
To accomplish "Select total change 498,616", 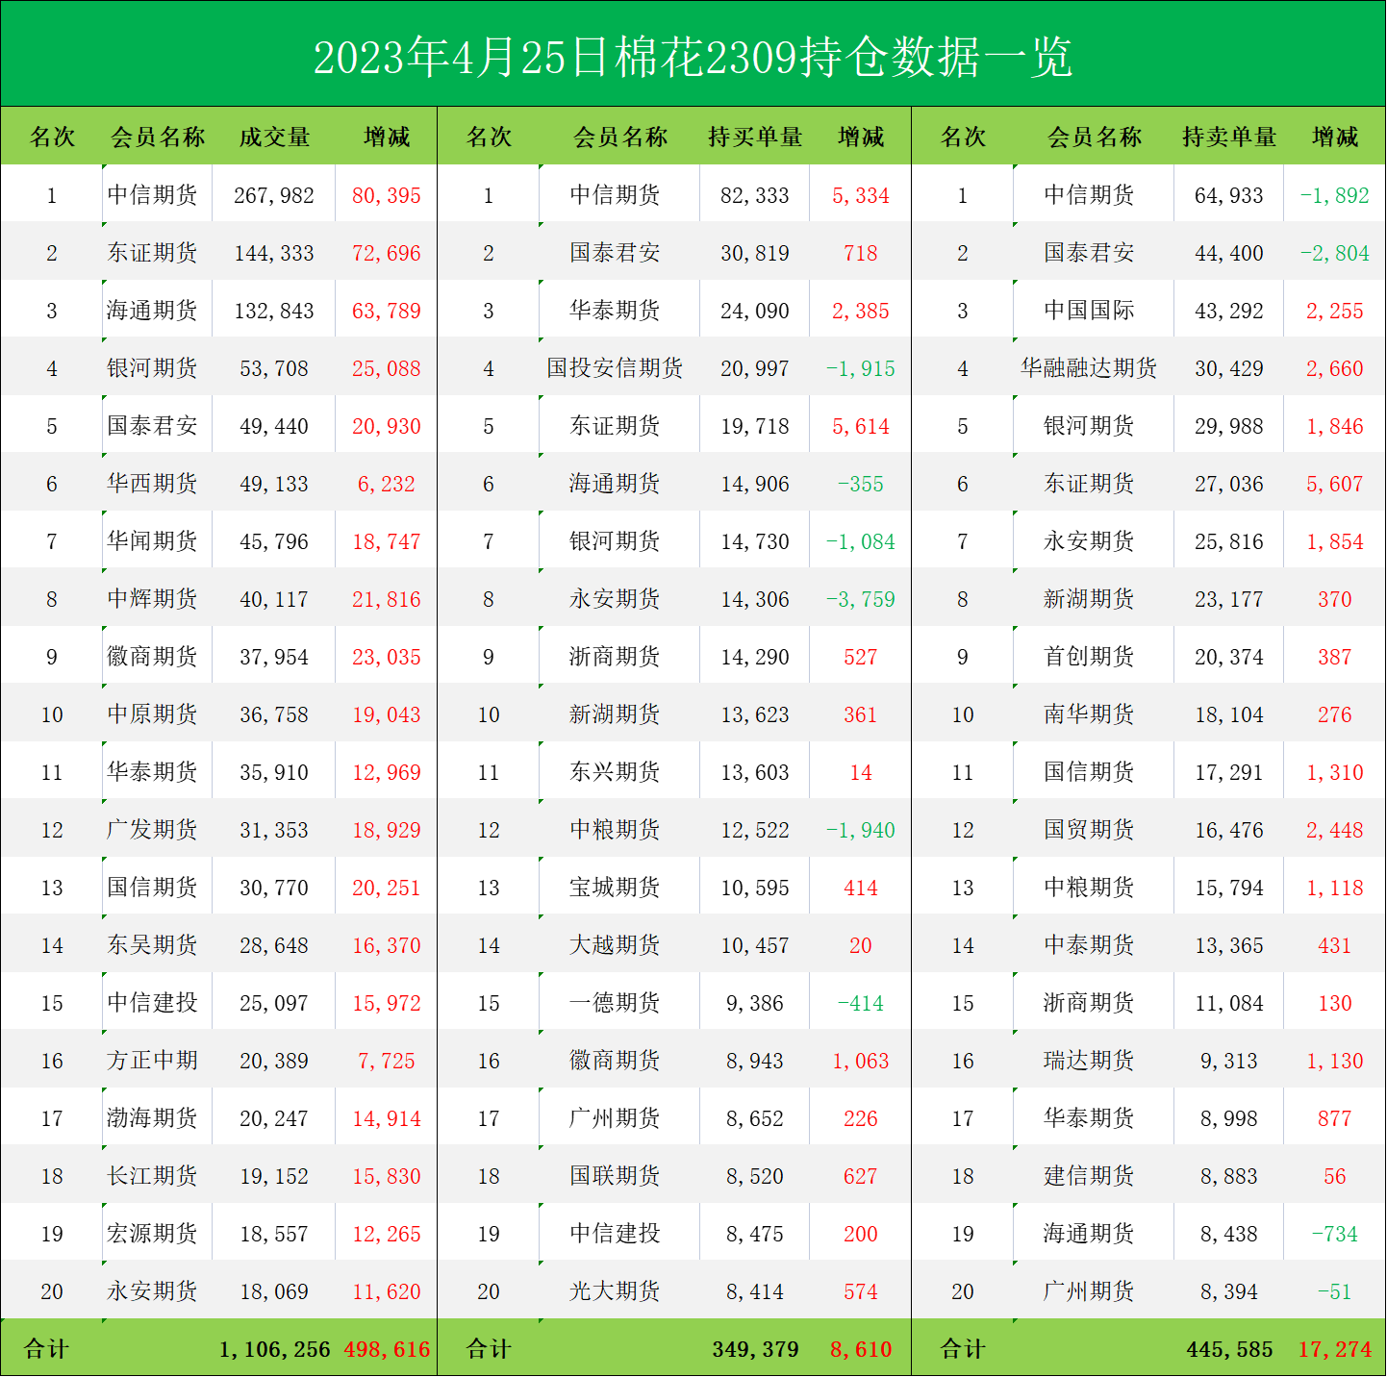I will pyautogui.click(x=387, y=1349).
